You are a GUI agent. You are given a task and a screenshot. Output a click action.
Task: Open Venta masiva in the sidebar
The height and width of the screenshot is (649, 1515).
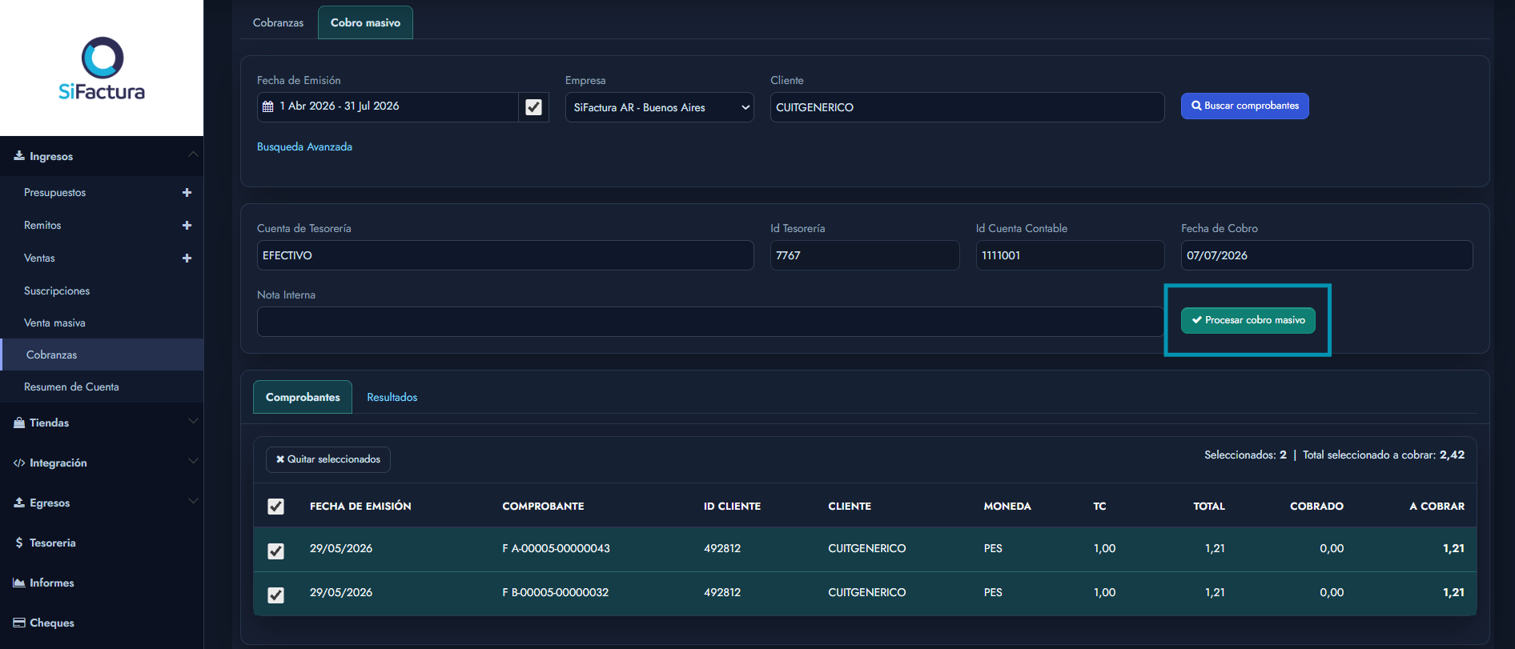tap(54, 323)
